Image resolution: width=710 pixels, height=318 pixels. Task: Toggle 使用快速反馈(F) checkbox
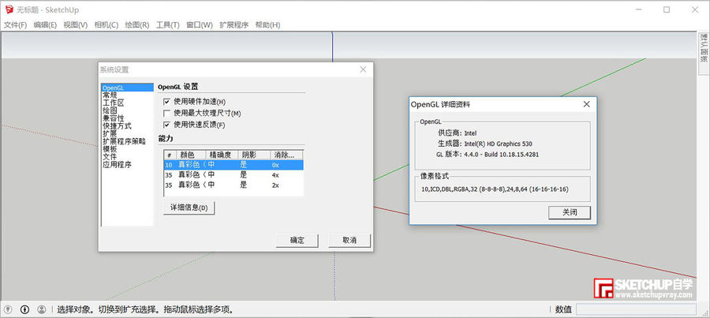pyautogui.click(x=166, y=125)
